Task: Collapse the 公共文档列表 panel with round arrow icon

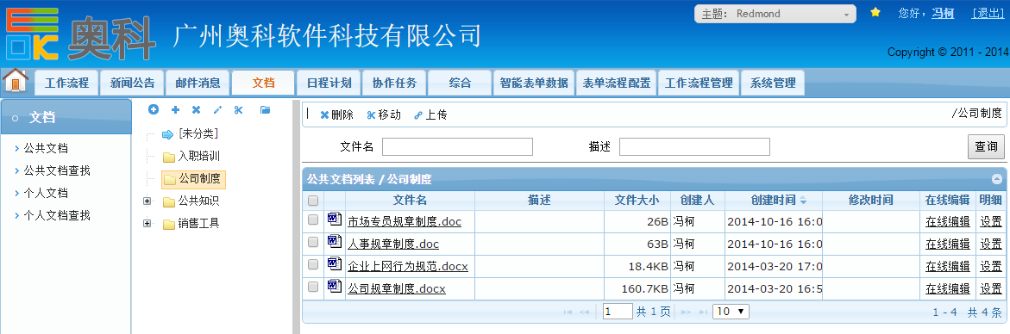Action: (996, 179)
